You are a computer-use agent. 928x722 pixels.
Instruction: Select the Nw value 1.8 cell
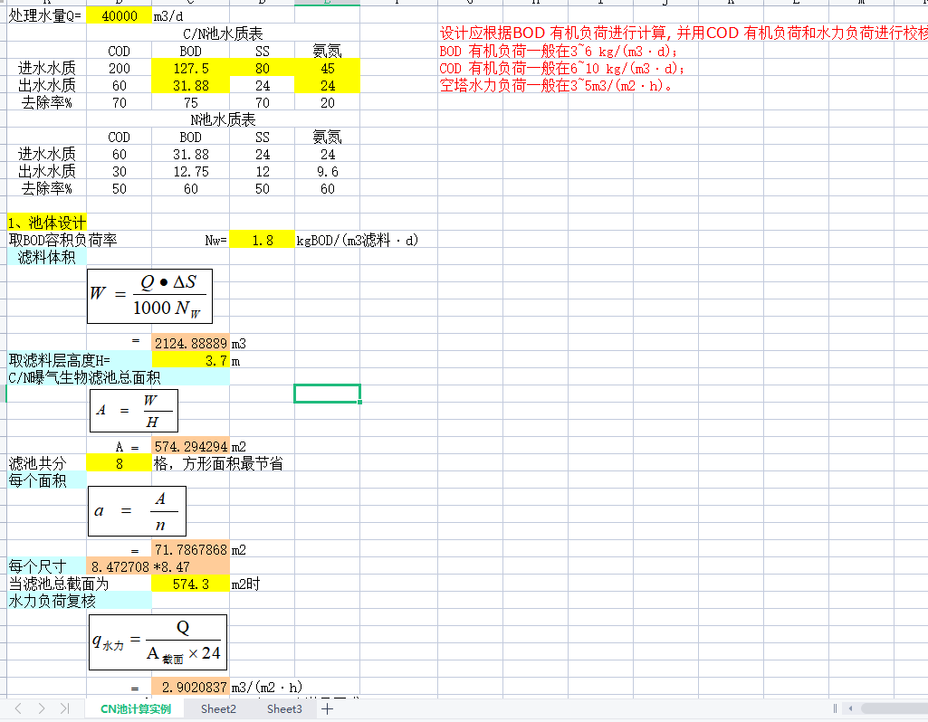point(263,240)
